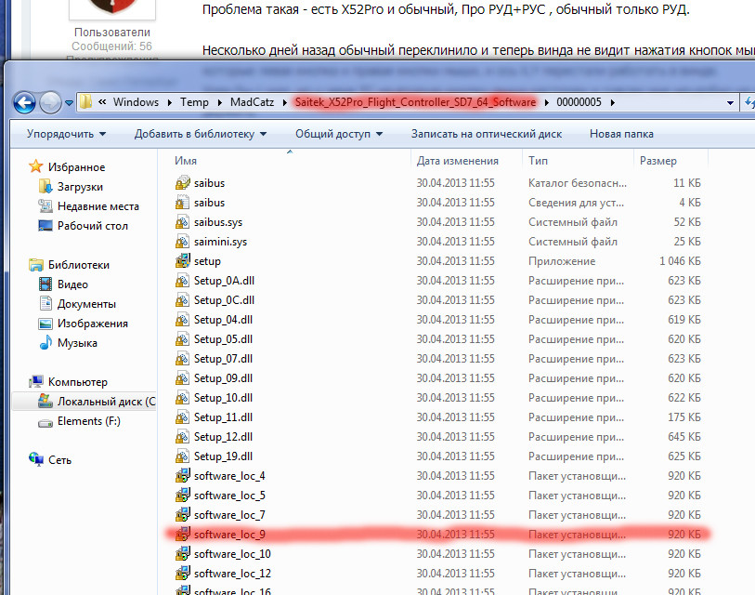The image size is (755, 595).
Task: Select software_loc_9 installer package
Action: click(x=229, y=535)
